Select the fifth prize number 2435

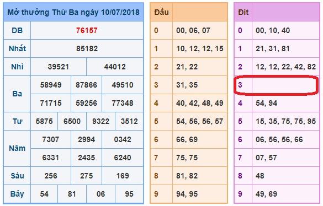(86, 158)
